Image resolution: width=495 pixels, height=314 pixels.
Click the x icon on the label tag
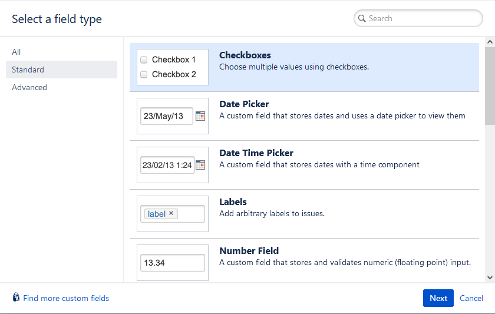coord(171,213)
